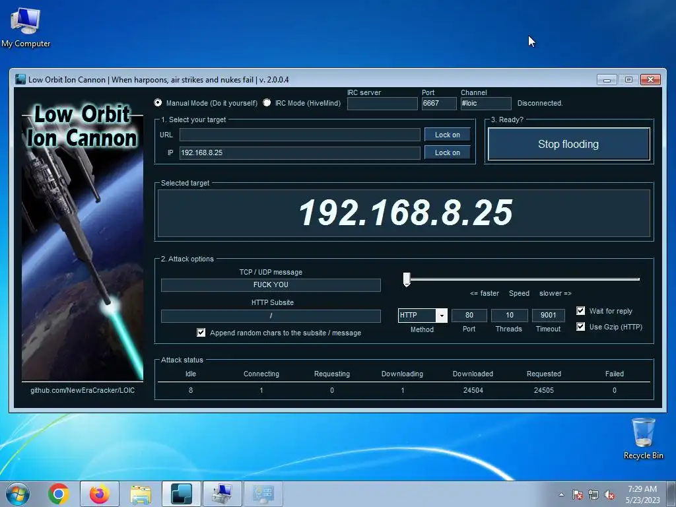Click the IRC Port field showing 6667
Image resolution: width=676 pixels, height=507 pixels.
tap(439, 104)
